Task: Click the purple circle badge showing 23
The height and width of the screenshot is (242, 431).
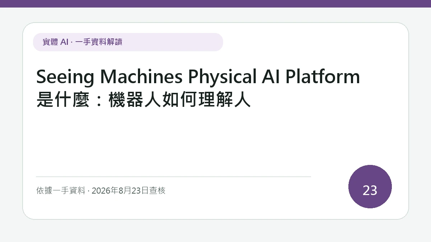Action: point(370,186)
